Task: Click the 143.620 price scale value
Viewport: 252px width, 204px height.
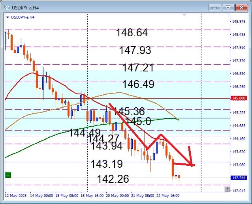Action: [x=239, y=152]
